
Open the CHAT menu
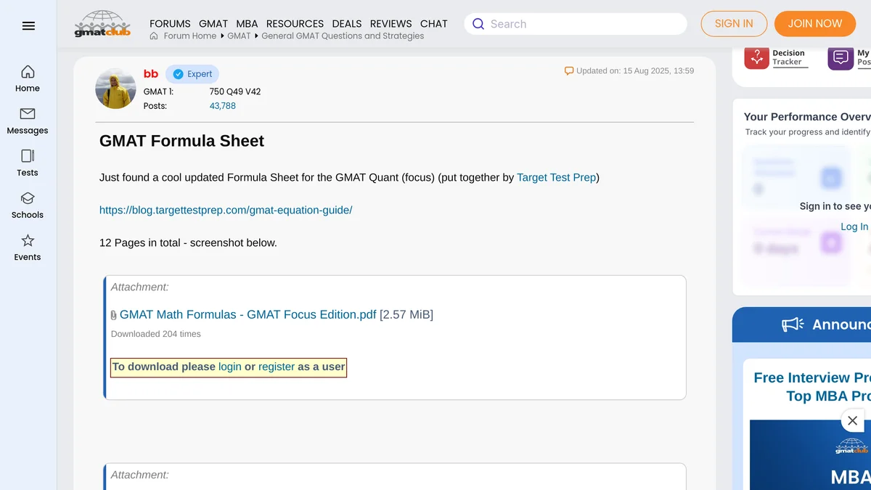[434, 23]
